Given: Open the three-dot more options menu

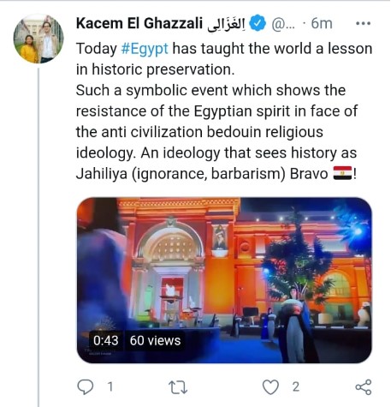Looking at the screenshot, I should [x=364, y=23].
